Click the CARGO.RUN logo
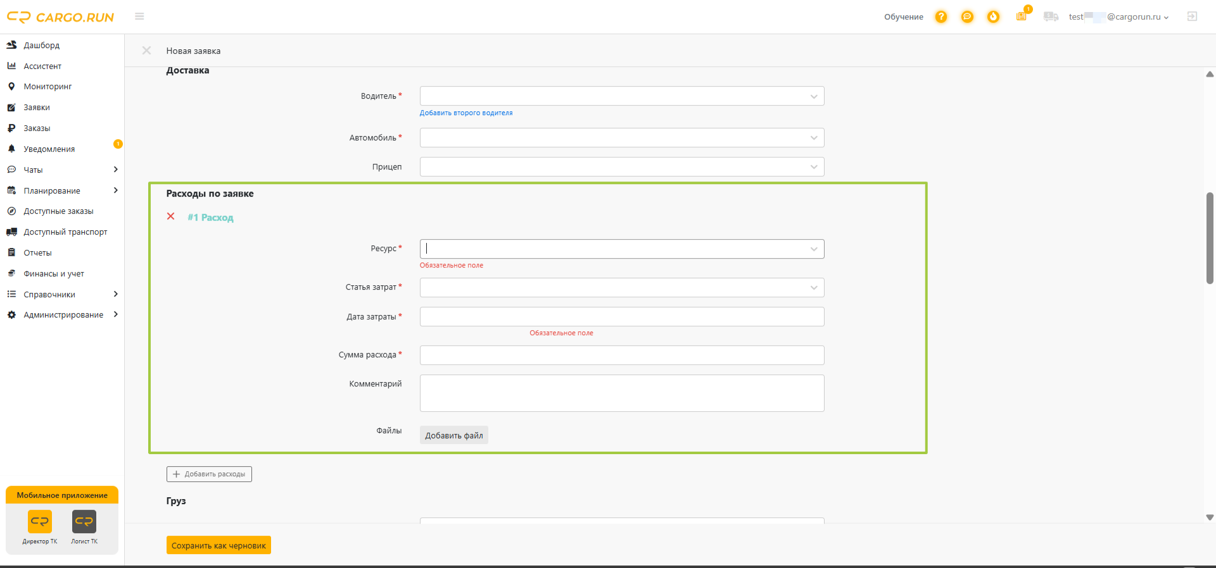The width and height of the screenshot is (1216, 568). pos(60,17)
